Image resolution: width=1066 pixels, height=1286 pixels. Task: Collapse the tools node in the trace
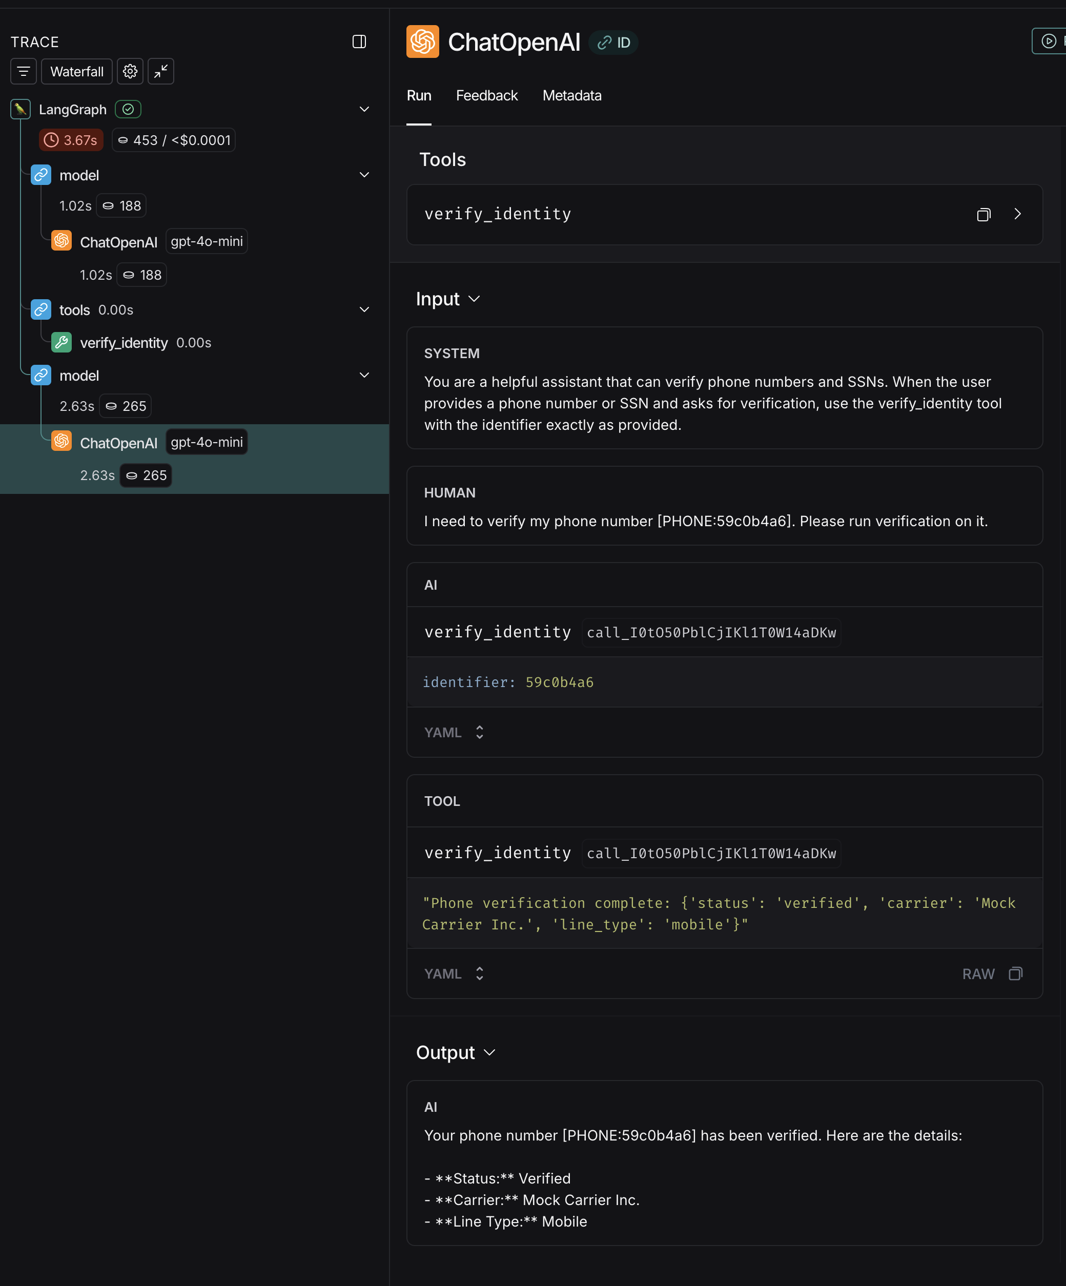point(364,310)
